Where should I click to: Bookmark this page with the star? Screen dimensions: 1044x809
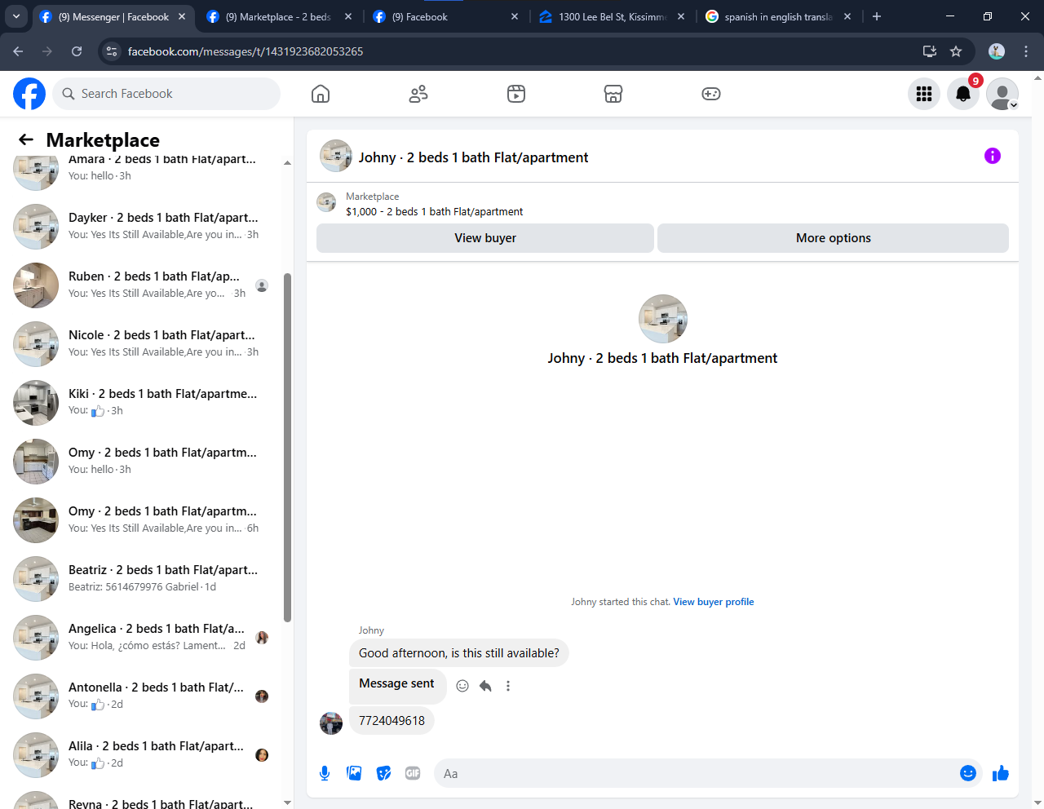[956, 51]
